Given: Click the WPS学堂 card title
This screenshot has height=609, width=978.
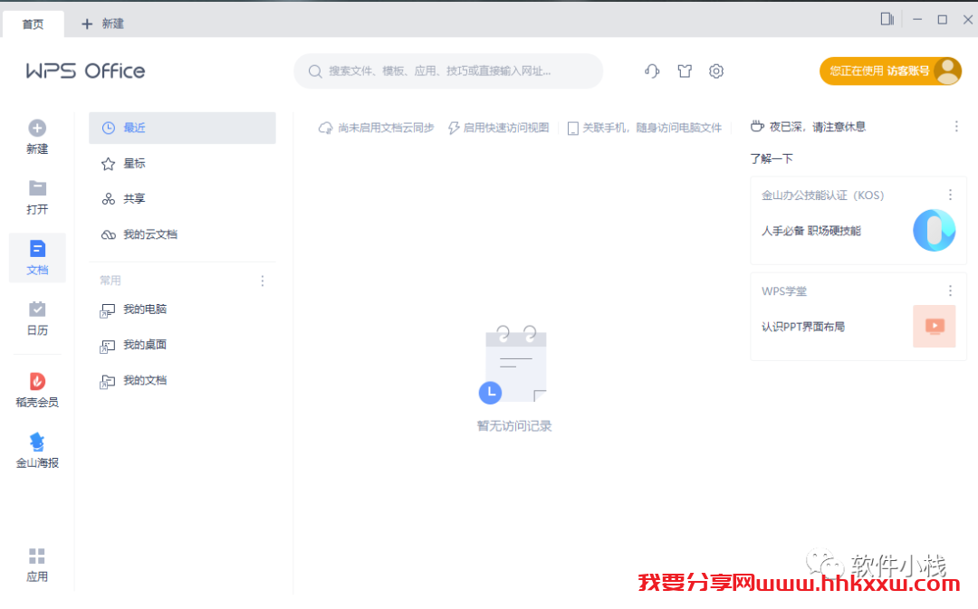Looking at the screenshot, I should pos(784,291).
